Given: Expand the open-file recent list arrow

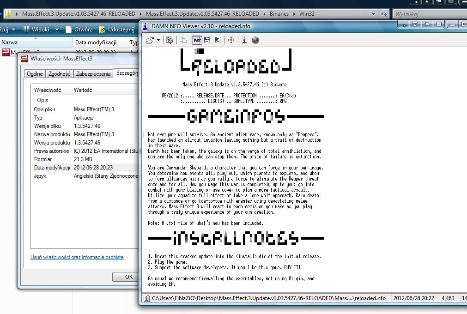Looking at the screenshot, I should tap(159, 40).
